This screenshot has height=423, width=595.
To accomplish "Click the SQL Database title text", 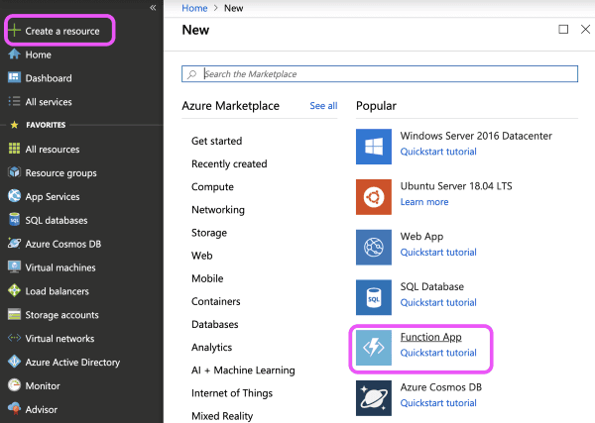I will (432, 286).
